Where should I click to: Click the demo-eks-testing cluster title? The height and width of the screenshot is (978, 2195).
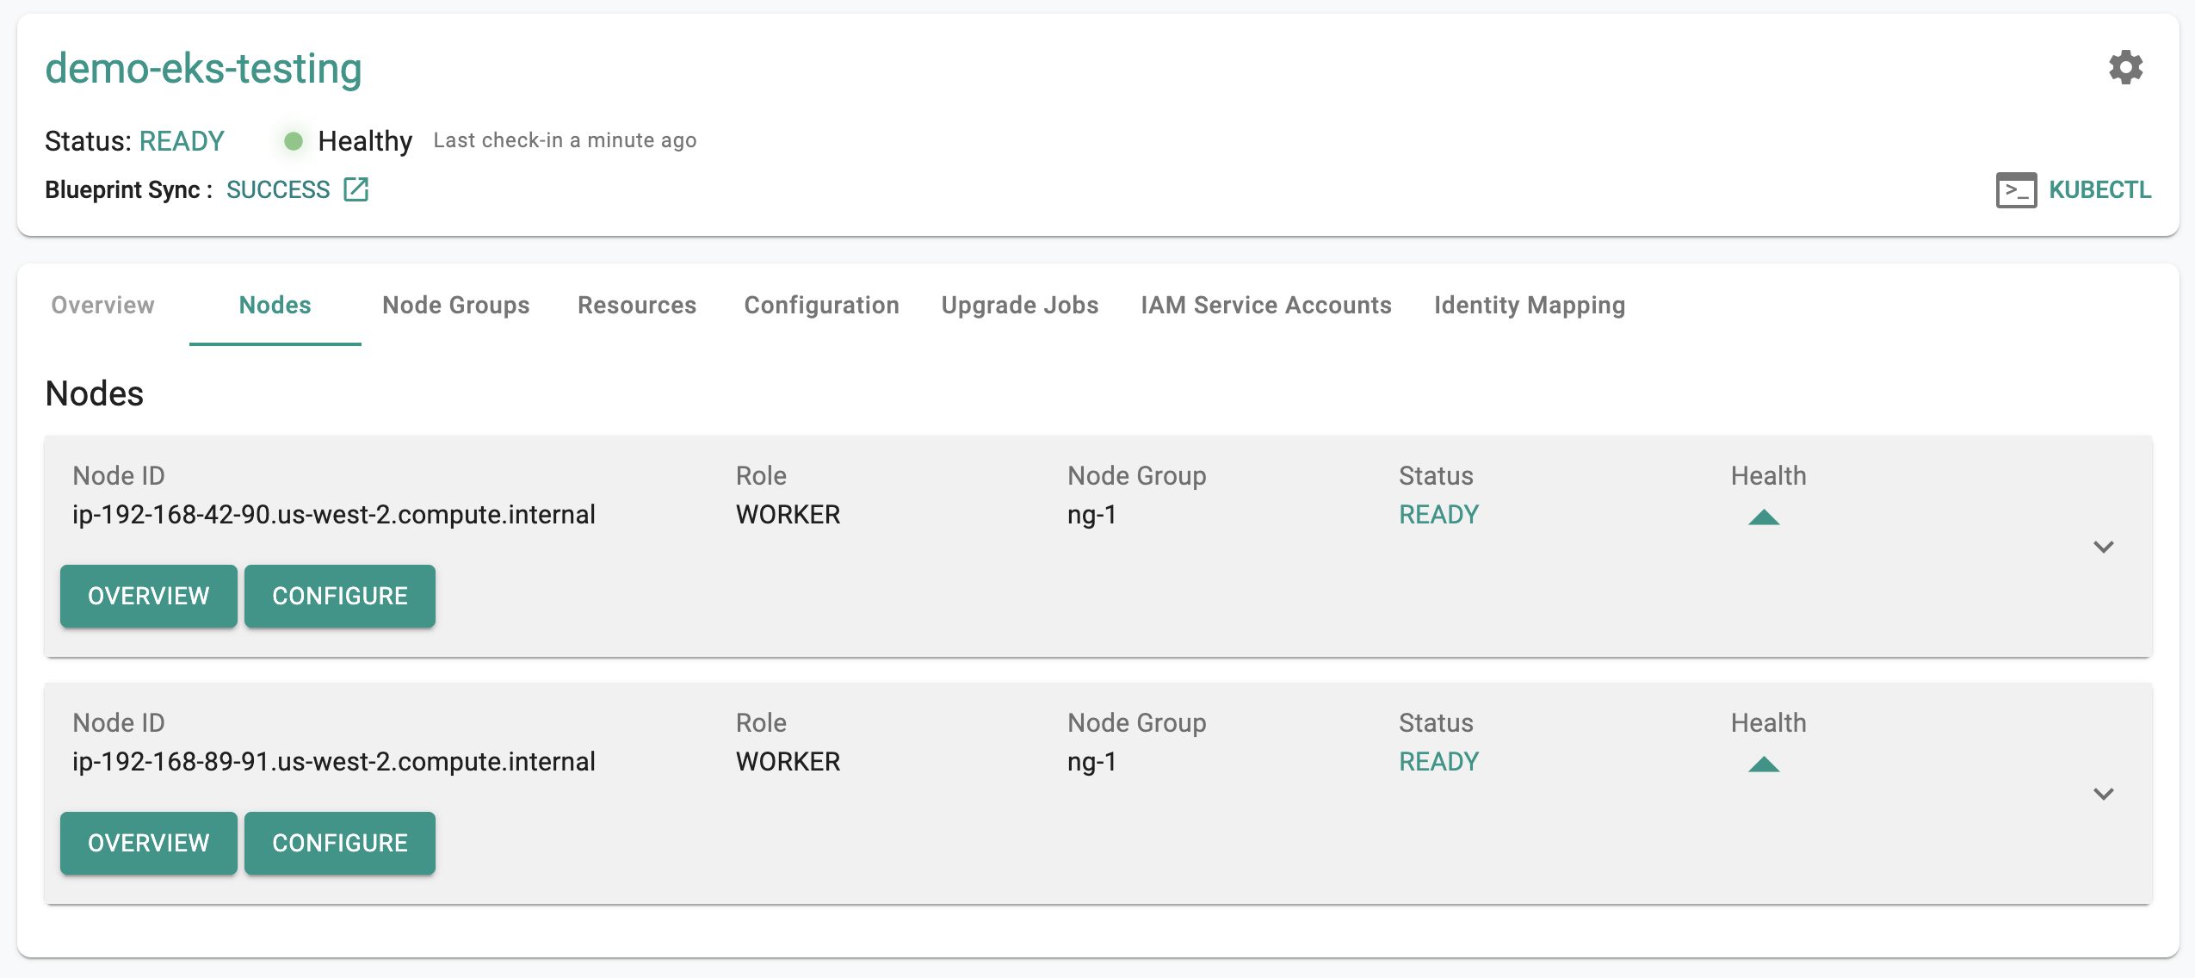tap(203, 69)
